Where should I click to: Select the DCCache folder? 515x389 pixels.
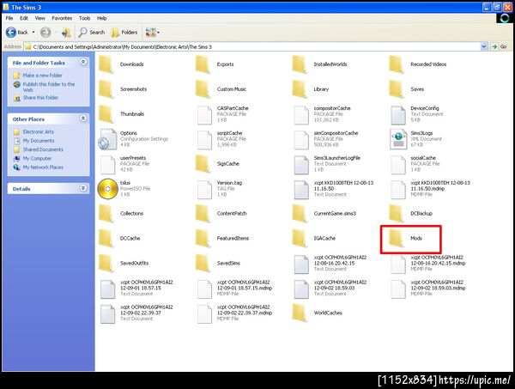tap(119, 238)
